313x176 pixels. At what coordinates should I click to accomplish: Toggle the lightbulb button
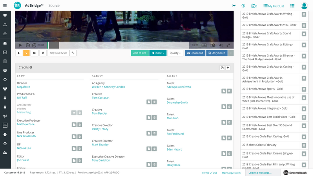[26, 53]
